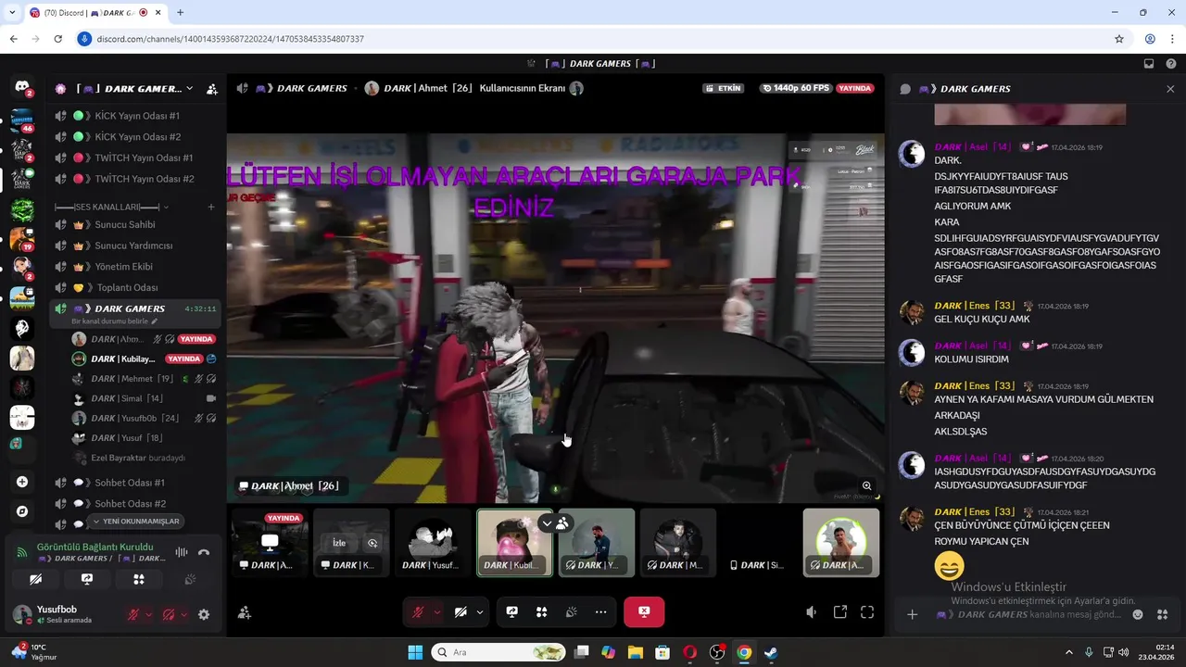Open soundboard icon in voice panel

(191, 579)
